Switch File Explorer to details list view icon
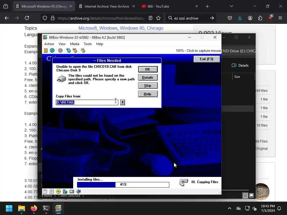 coord(246,196)
